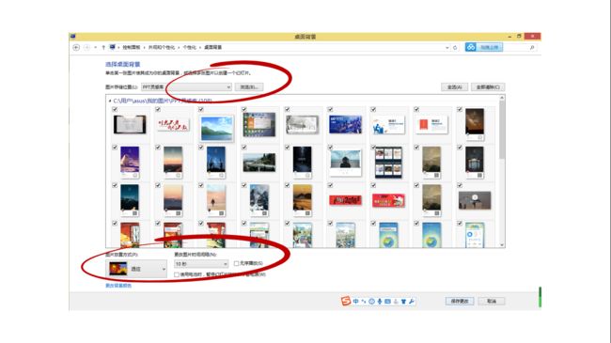Open Sogou wrench toolbox icon
The image size is (611, 343).
tap(412, 302)
